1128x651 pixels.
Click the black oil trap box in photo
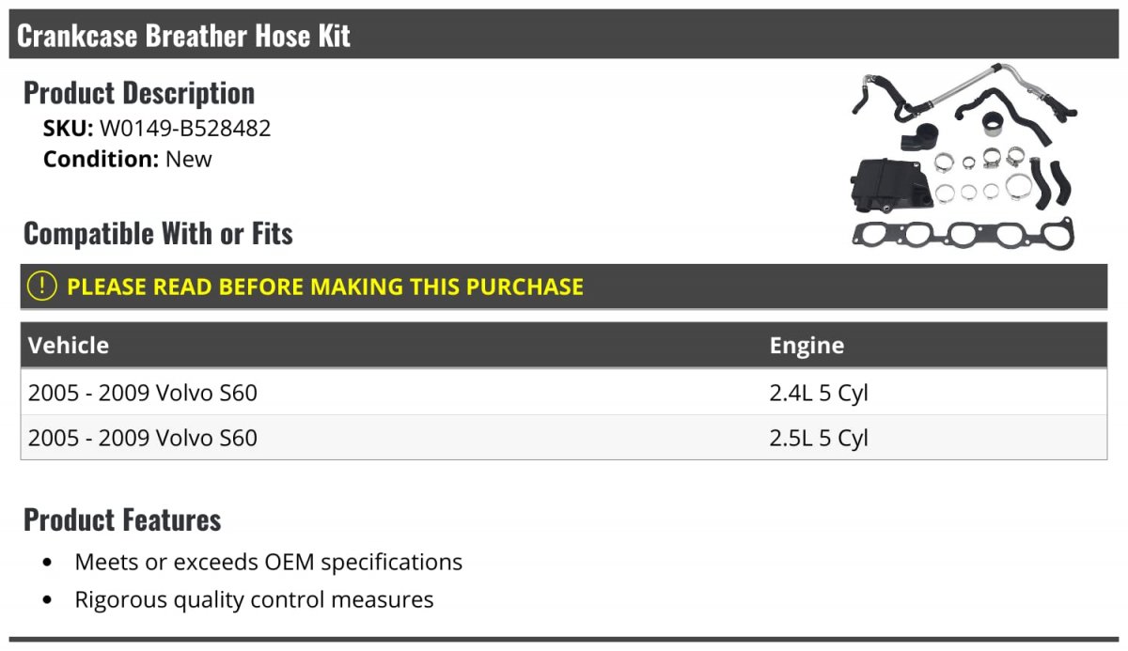pos(886,185)
